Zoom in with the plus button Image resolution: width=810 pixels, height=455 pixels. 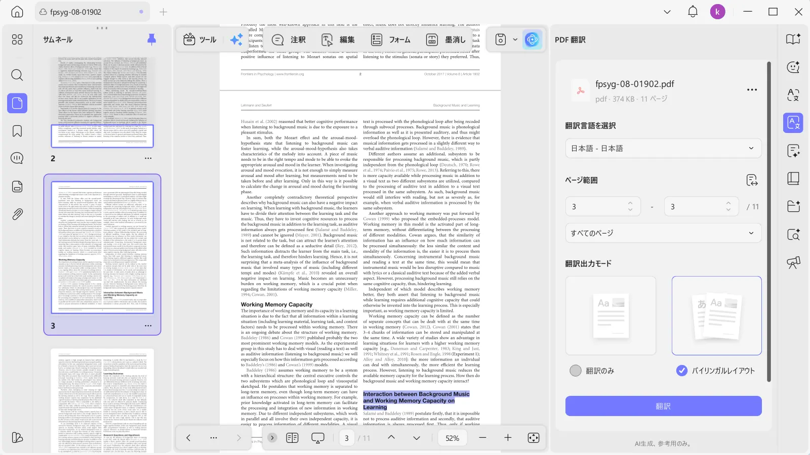pos(508,438)
